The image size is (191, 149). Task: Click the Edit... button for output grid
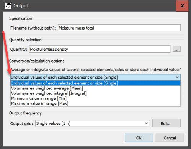166,123
